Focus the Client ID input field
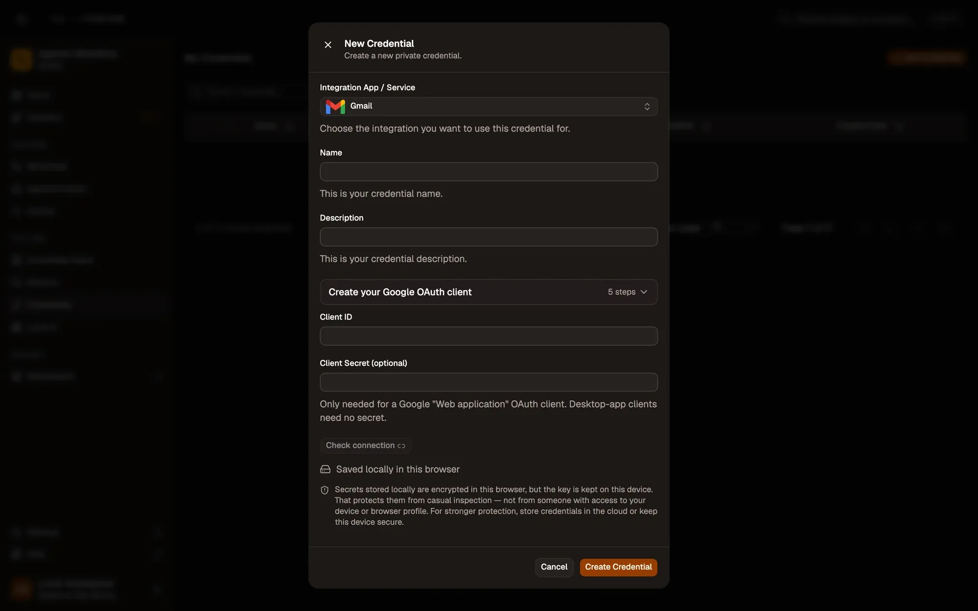Screen dimensions: 978x611 coord(489,336)
